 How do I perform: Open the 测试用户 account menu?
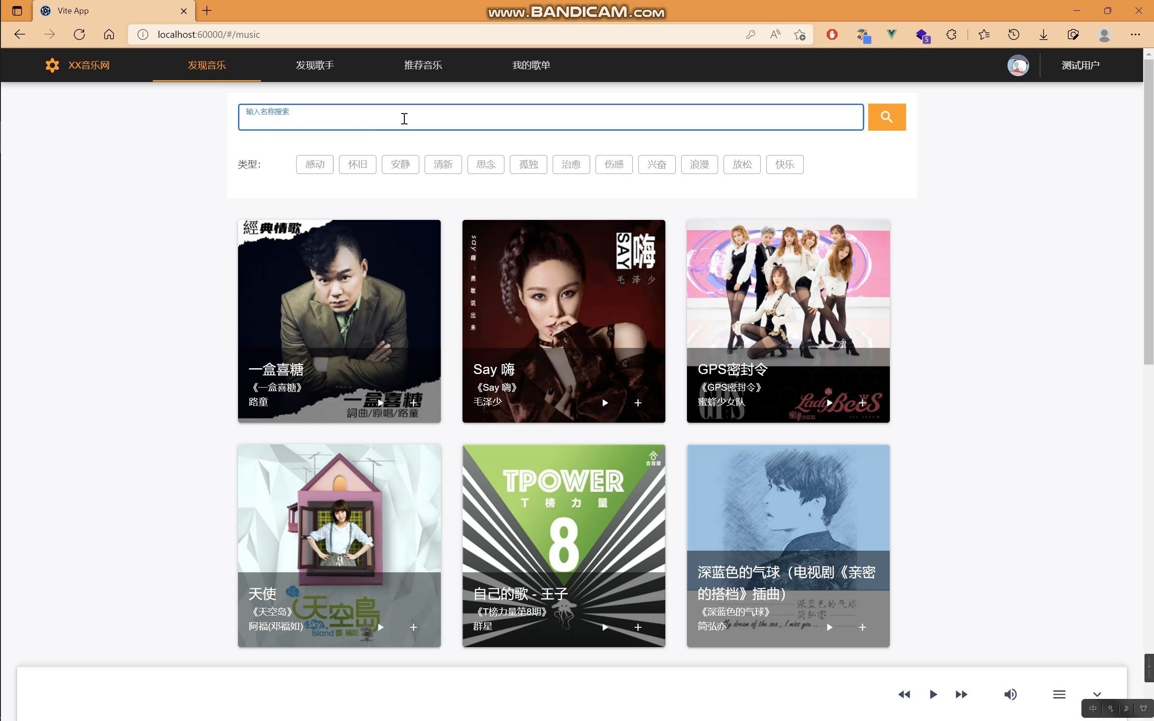click(1080, 65)
